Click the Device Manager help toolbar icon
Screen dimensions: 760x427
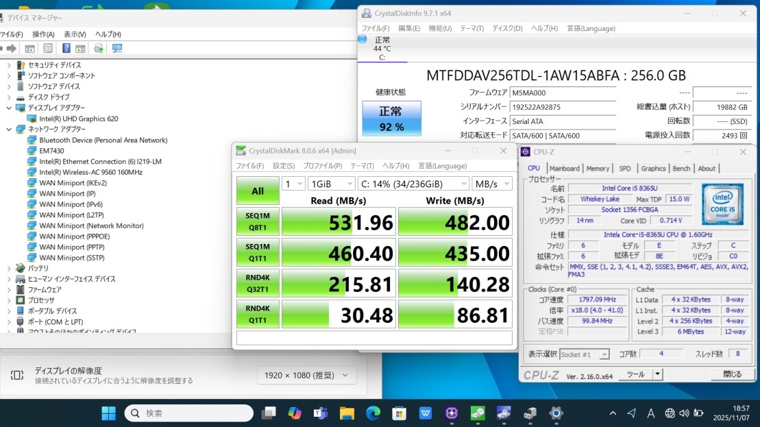point(66,48)
